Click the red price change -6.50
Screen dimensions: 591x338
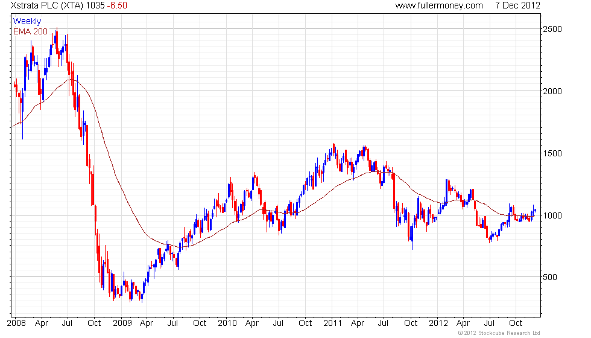coord(117,5)
